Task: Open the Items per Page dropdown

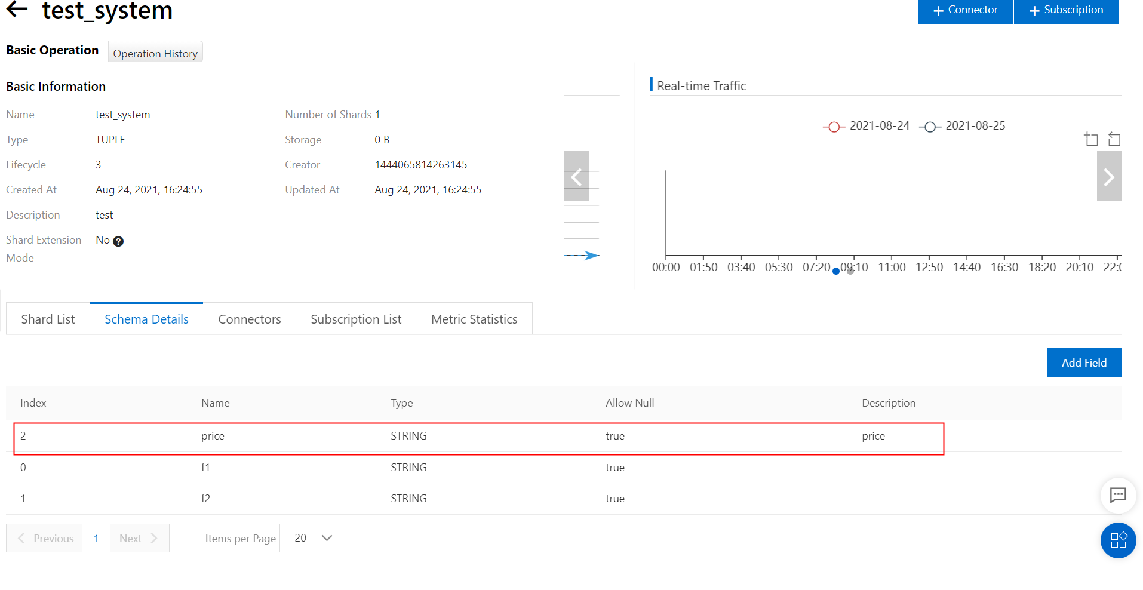Action: tap(310, 538)
